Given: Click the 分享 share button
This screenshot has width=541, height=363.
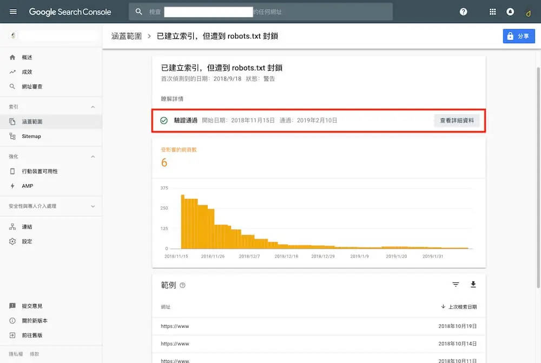Looking at the screenshot, I should pos(519,36).
